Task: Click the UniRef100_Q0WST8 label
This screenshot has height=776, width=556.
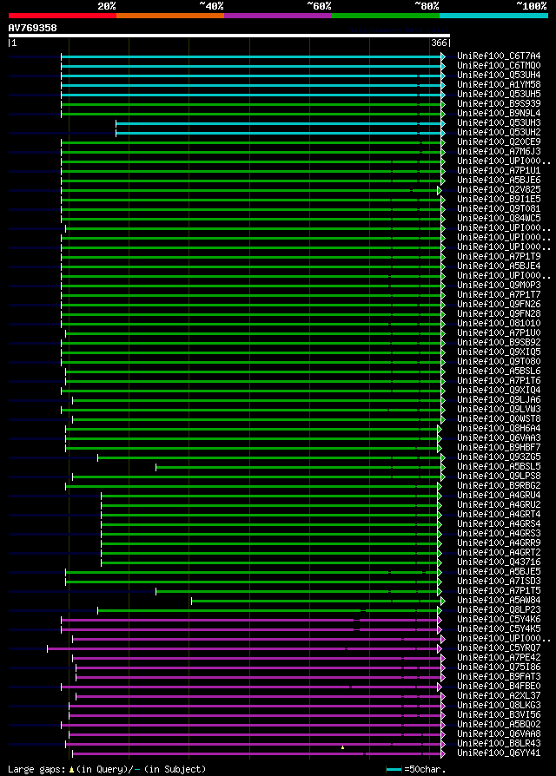Action: (499, 418)
